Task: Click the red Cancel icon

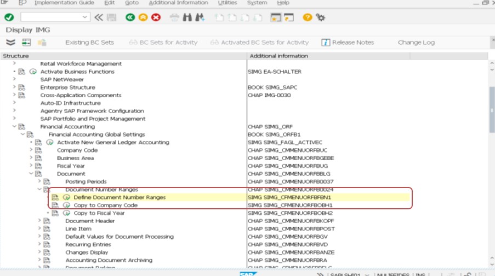Action: click(x=156, y=17)
